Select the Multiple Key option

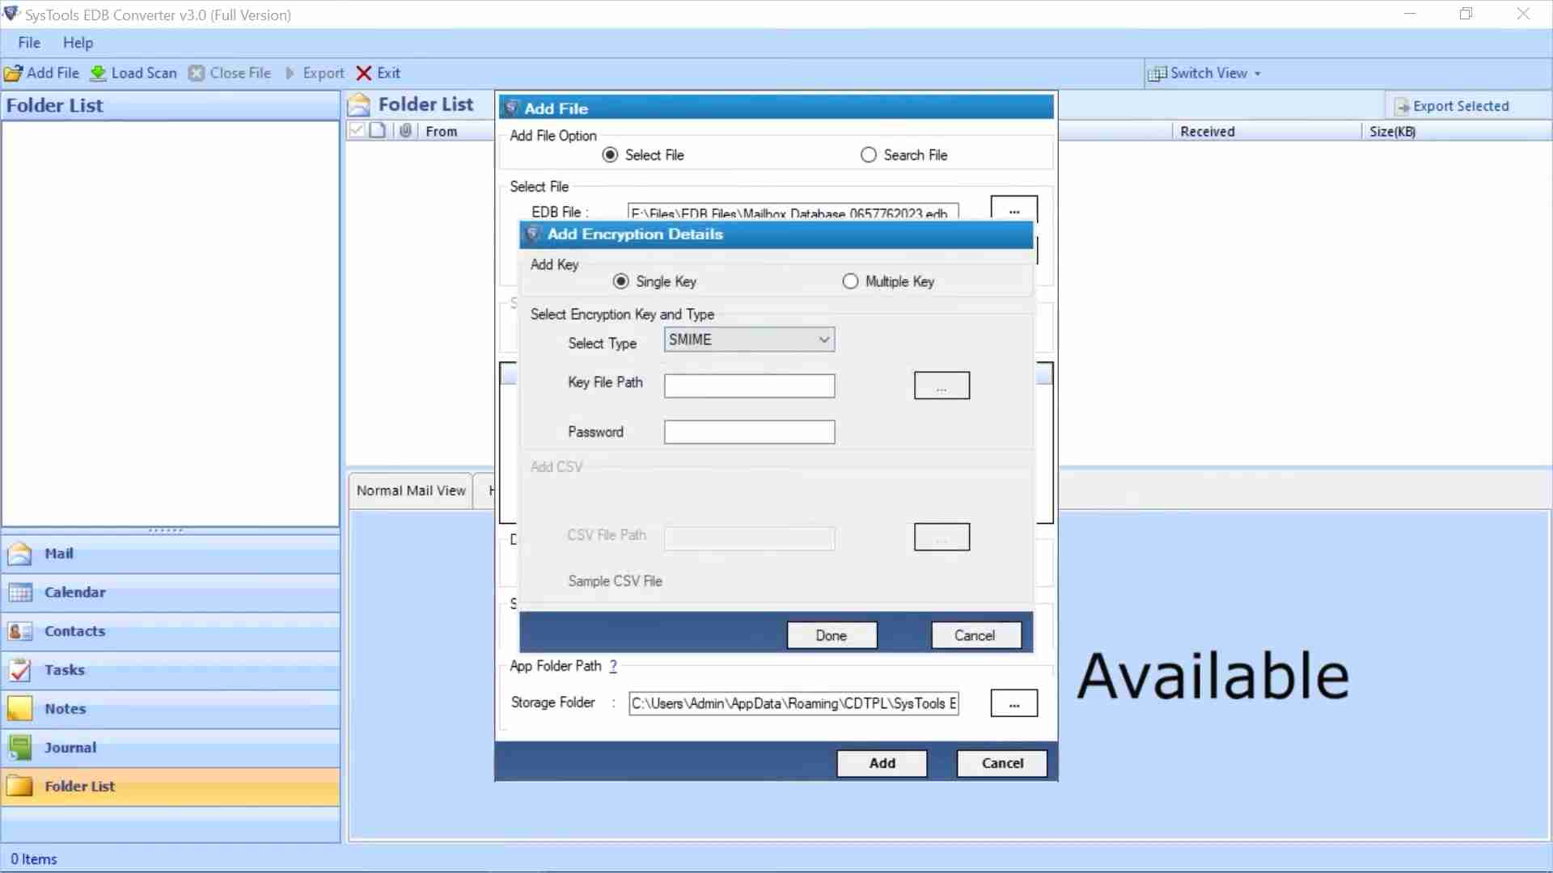click(x=850, y=280)
